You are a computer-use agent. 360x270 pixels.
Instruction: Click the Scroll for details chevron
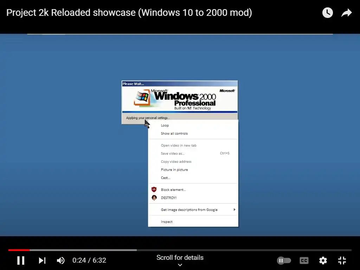click(180, 265)
